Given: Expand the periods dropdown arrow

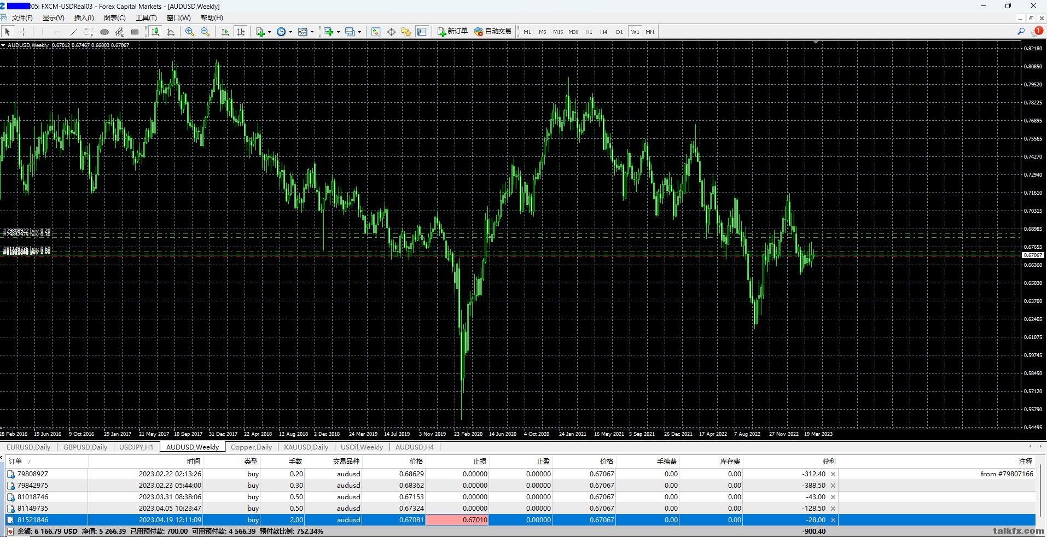Looking at the screenshot, I should [x=290, y=32].
